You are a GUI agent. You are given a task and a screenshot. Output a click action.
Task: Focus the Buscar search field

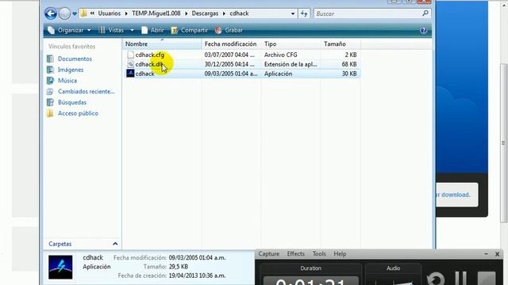368,13
